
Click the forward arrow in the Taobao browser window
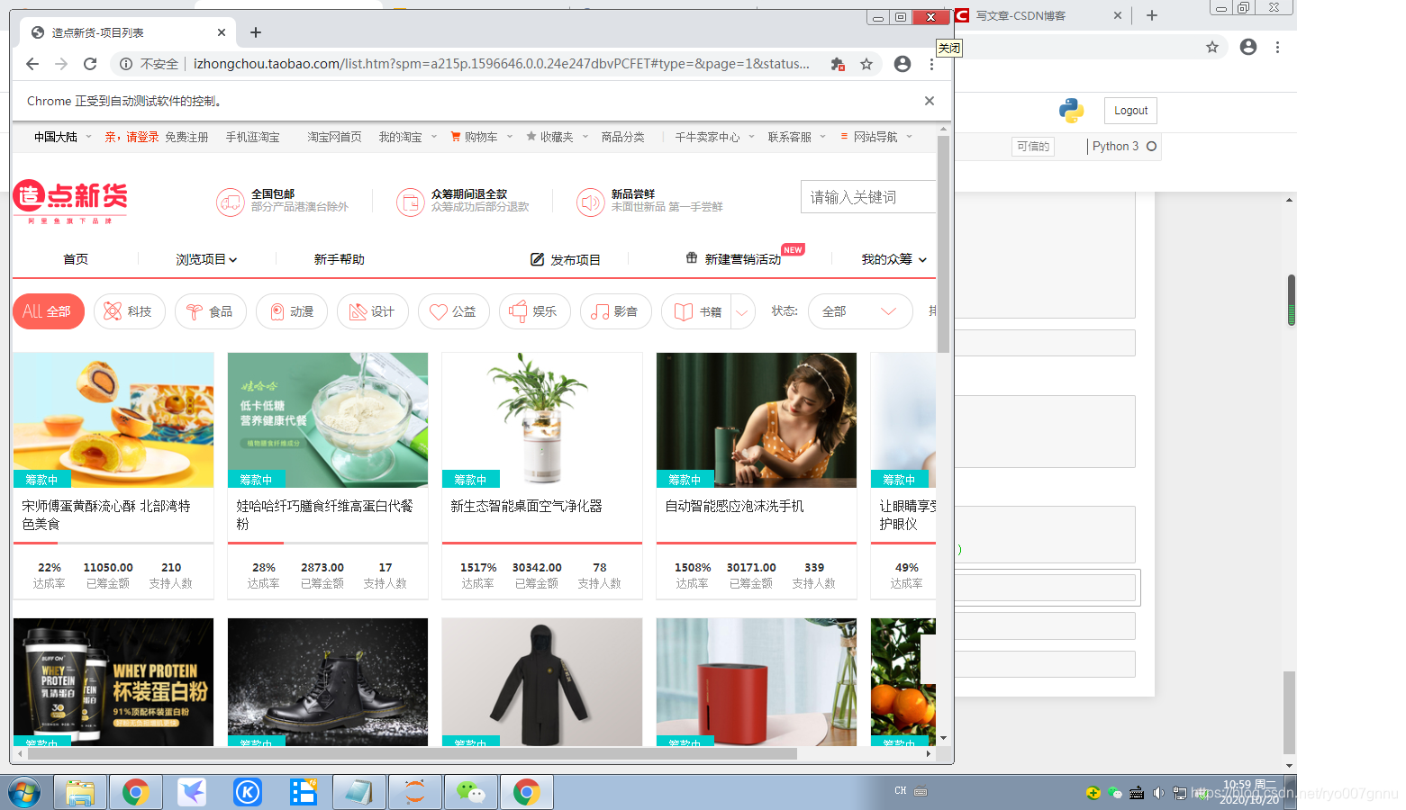pyautogui.click(x=61, y=64)
